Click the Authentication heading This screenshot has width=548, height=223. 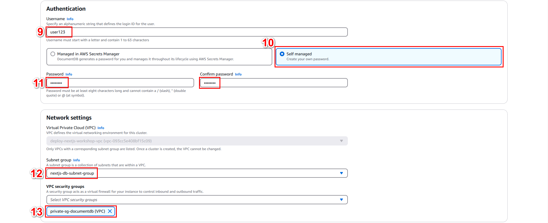pyautogui.click(x=66, y=9)
